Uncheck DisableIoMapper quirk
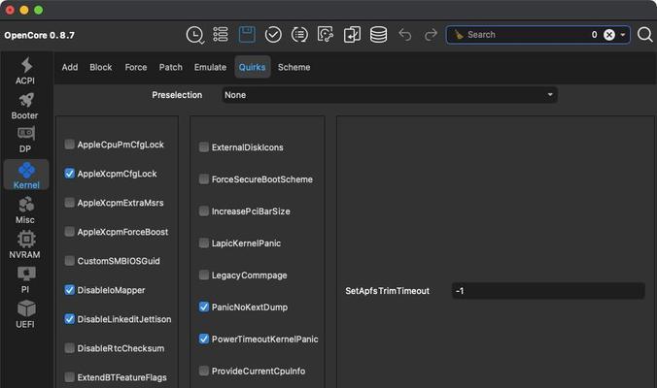This screenshot has height=388, width=657. click(x=70, y=290)
